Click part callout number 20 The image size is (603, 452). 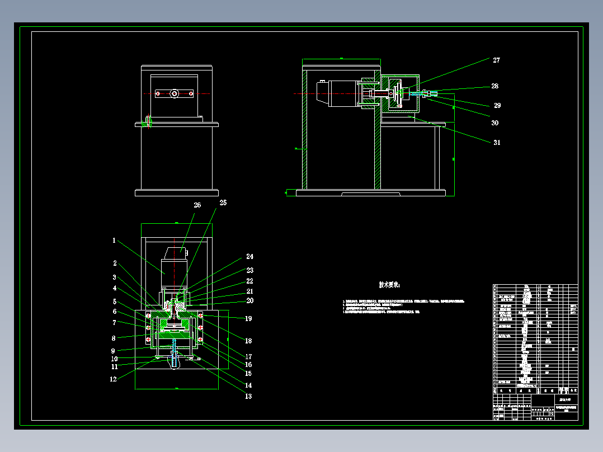(x=250, y=301)
